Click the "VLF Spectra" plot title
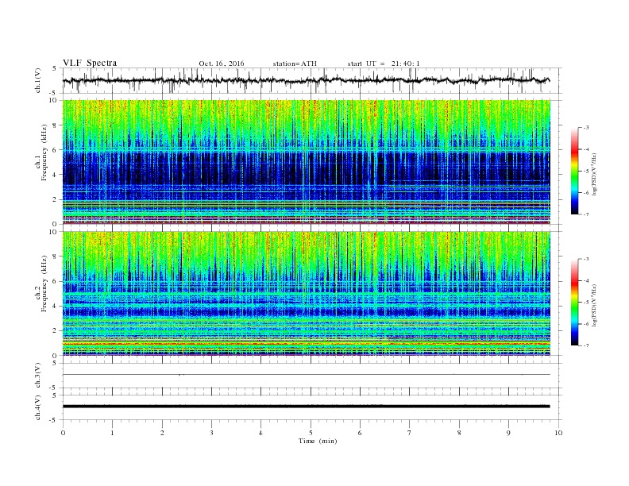The width and height of the screenshot is (629, 486). [90, 63]
